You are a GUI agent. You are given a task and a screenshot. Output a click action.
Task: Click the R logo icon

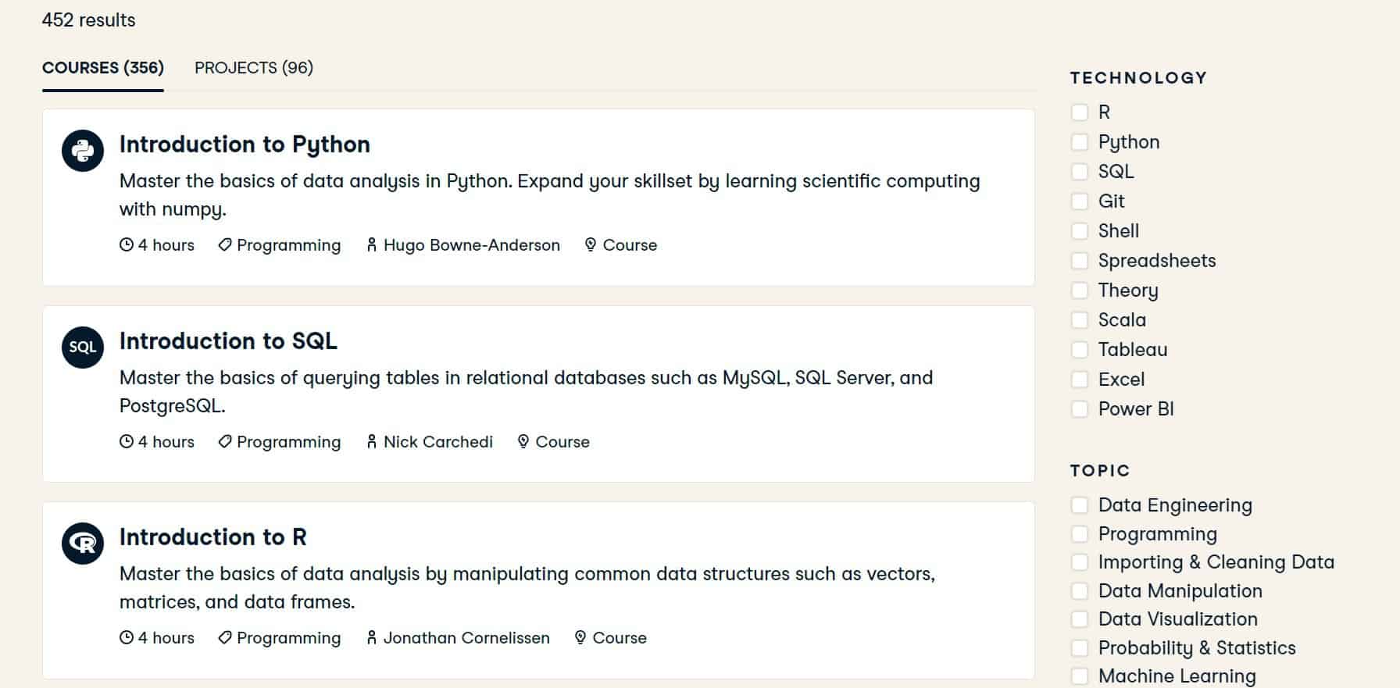click(x=83, y=544)
